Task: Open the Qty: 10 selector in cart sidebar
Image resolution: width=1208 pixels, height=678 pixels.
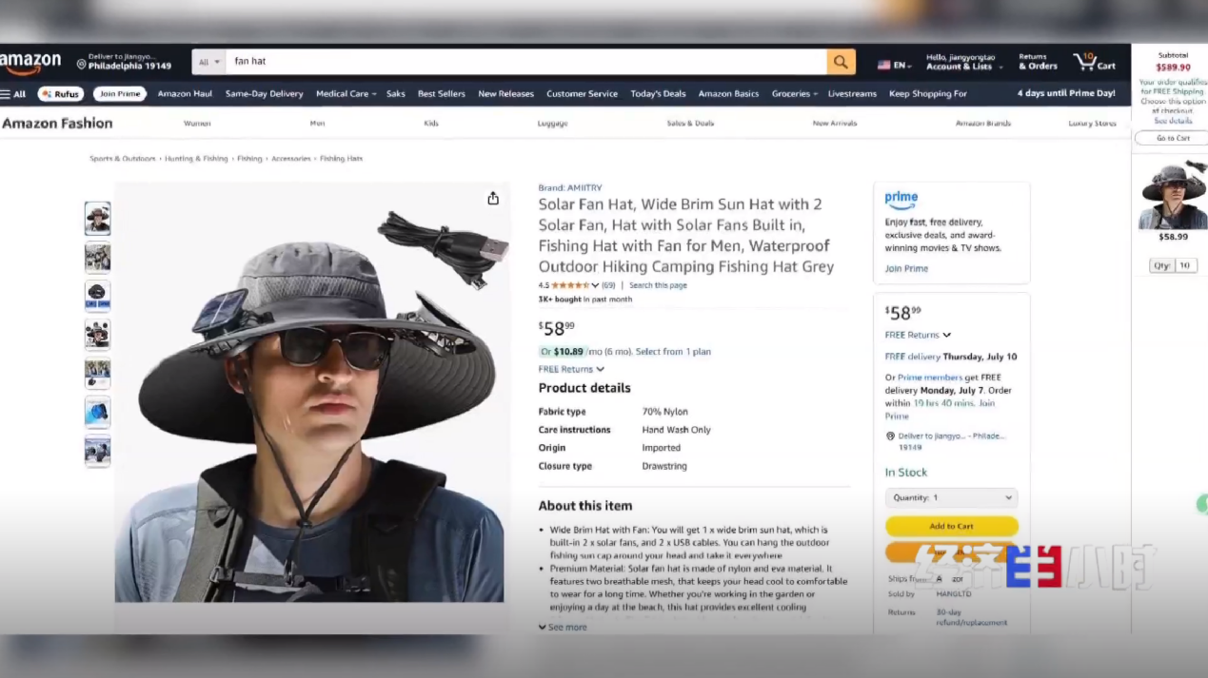Action: coord(1173,265)
